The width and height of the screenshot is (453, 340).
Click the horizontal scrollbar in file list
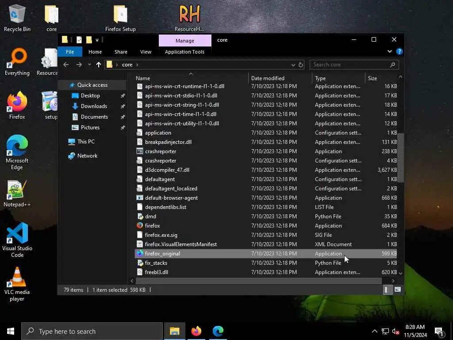tap(258, 281)
